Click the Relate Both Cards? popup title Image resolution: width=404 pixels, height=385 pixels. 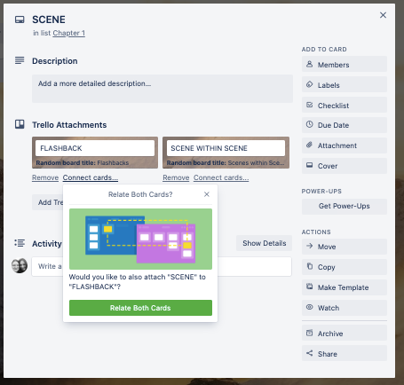point(140,194)
